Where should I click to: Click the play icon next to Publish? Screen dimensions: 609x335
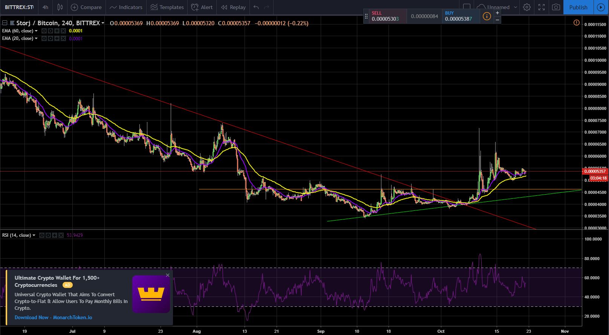tap(601, 7)
